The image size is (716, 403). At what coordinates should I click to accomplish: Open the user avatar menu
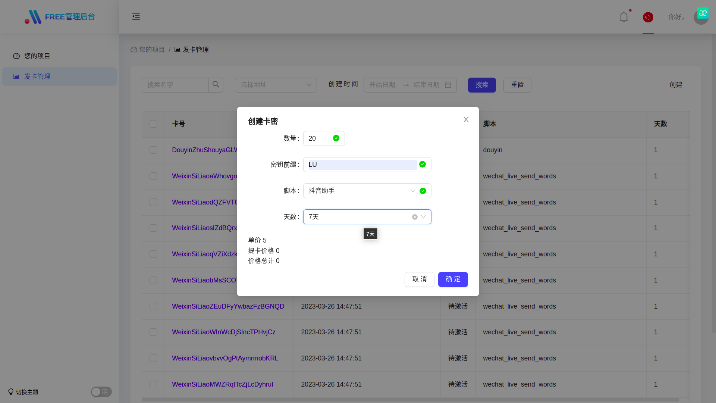pyautogui.click(x=701, y=16)
